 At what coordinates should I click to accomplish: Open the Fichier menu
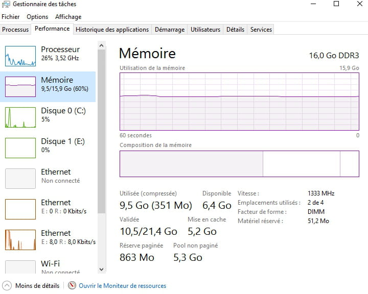[11, 17]
